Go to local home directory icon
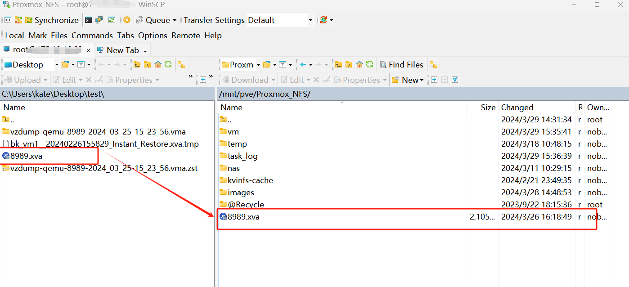Image resolution: width=629 pixels, height=287 pixels. coord(158,65)
